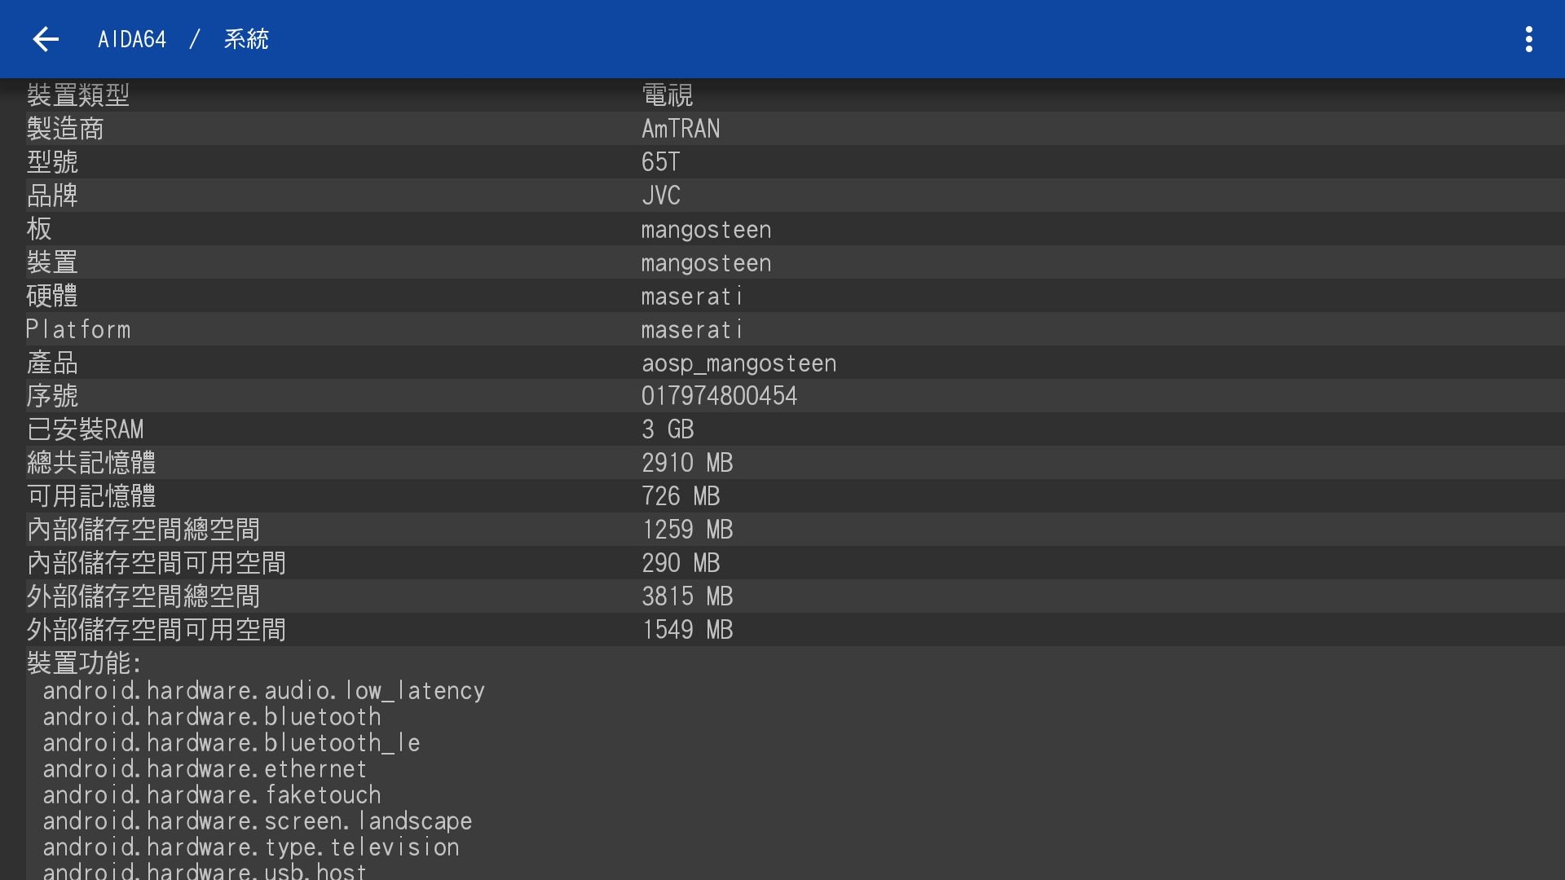Click the 序號 serial number row
This screenshot has height=880, width=1565.
pos(782,396)
